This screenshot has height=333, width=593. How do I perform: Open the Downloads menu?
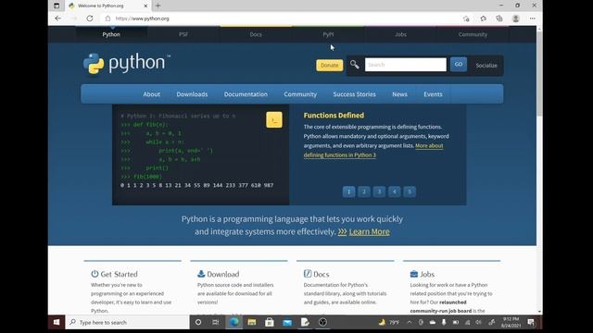192,94
